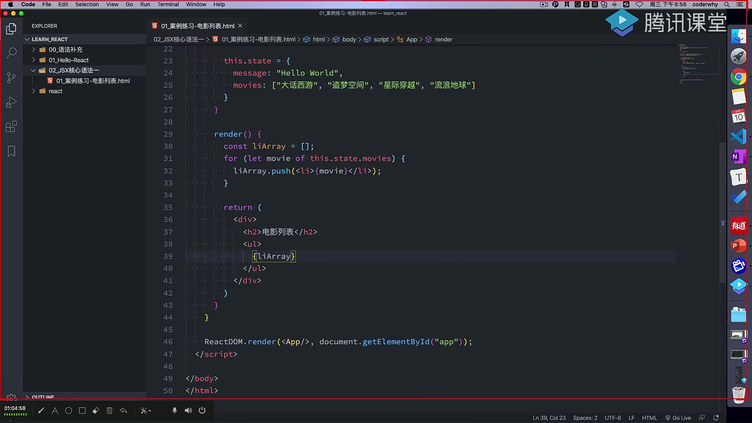752x423 pixels.
Task: Click Go Live in the status bar
Action: coord(678,418)
